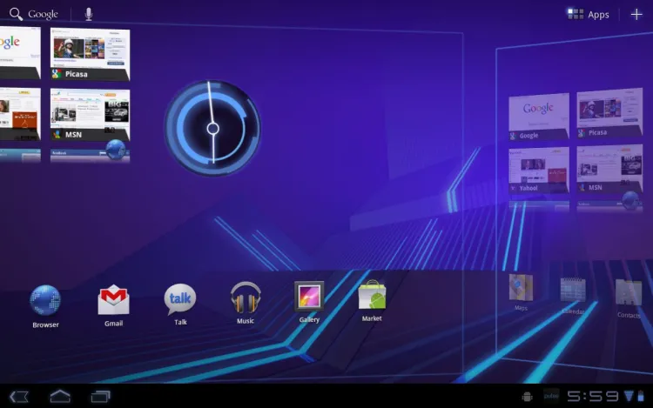The width and height of the screenshot is (653, 408).
Task: Open the Apps drawer
Action: click(589, 14)
